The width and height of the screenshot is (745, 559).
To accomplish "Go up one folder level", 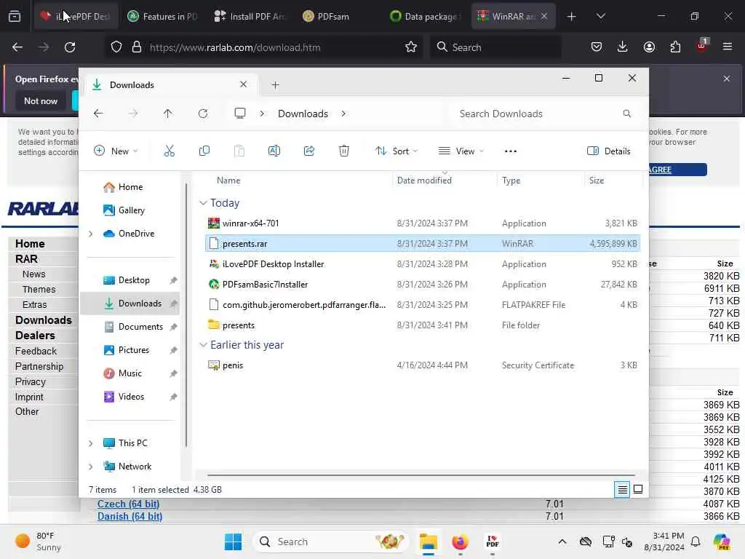I will click(x=168, y=114).
